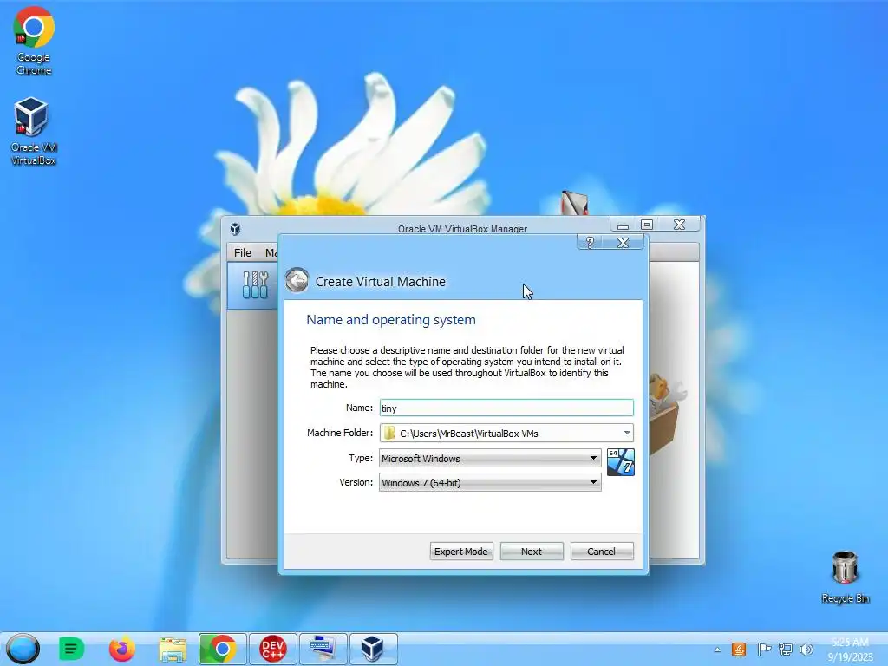
Task: Click the Windows 7 64-bit OS badge icon
Action: (621, 462)
